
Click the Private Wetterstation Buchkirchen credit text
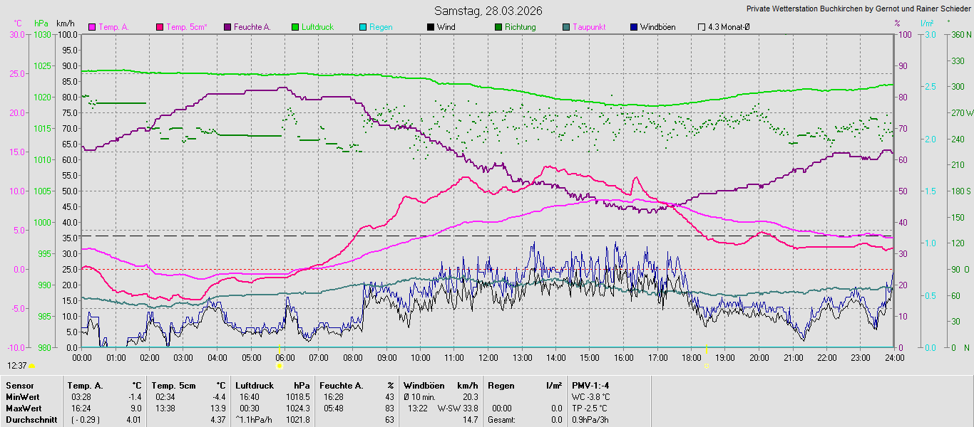point(858,9)
